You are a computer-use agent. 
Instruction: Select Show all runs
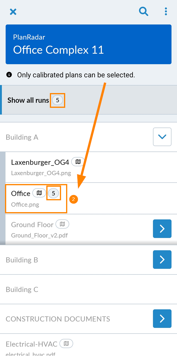(x=28, y=100)
